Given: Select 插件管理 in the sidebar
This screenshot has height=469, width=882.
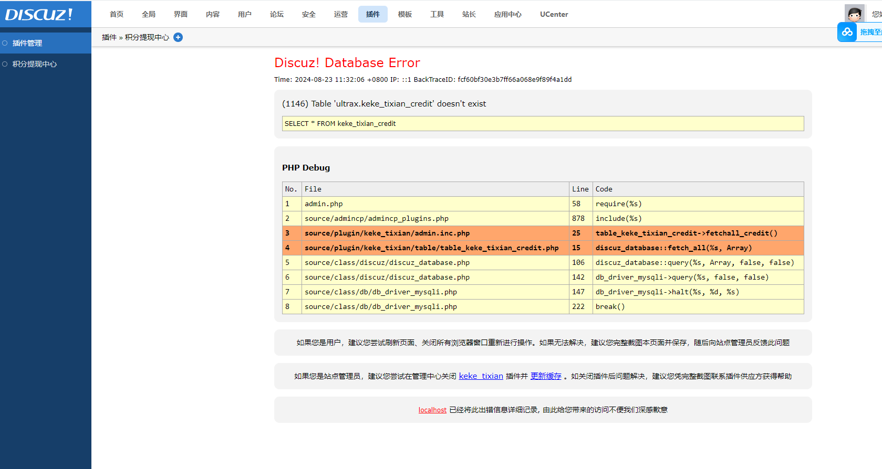Looking at the screenshot, I should pyautogui.click(x=46, y=43).
